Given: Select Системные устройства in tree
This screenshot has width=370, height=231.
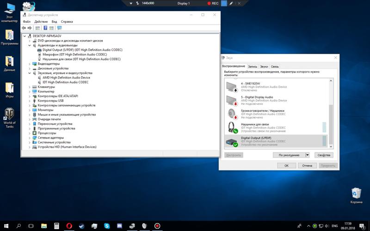Looking at the screenshot, I should pos(54,142).
